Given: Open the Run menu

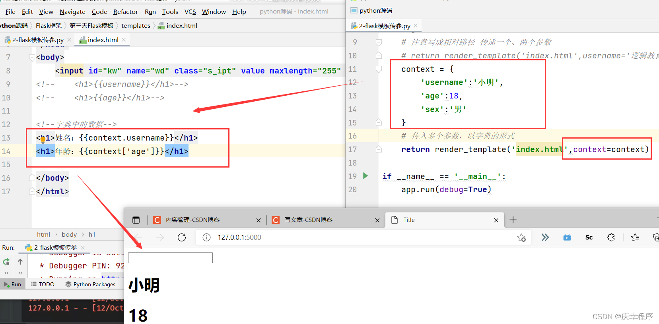Looking at the screenshot, I should pyautogui.click(x=150, y=12).
